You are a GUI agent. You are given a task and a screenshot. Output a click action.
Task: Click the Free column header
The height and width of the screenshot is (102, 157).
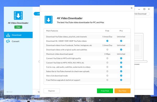tap(107, 31)
